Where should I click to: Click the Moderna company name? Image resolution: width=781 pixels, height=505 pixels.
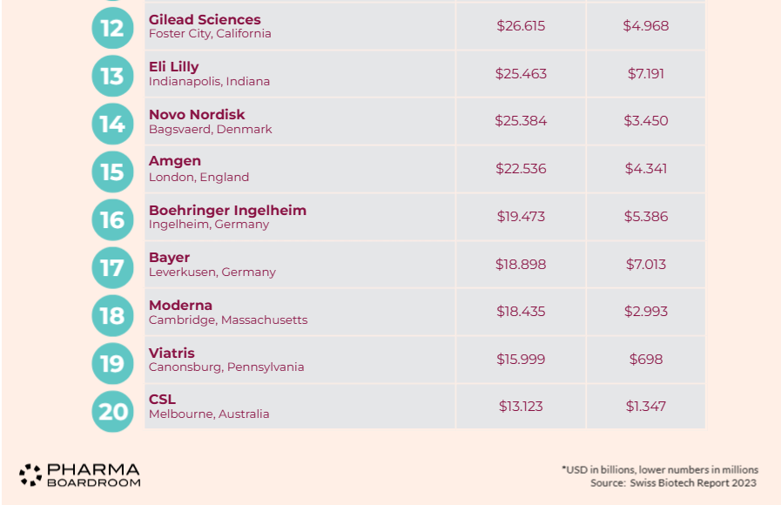coord(180,306)
